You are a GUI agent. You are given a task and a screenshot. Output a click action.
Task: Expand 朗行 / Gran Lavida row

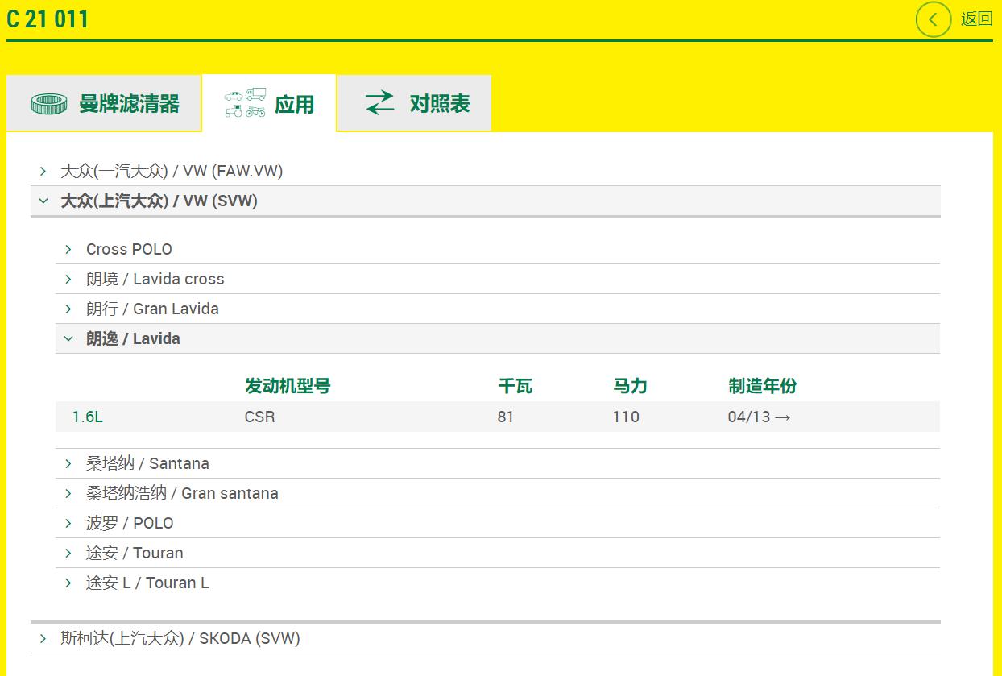[152, 309]
